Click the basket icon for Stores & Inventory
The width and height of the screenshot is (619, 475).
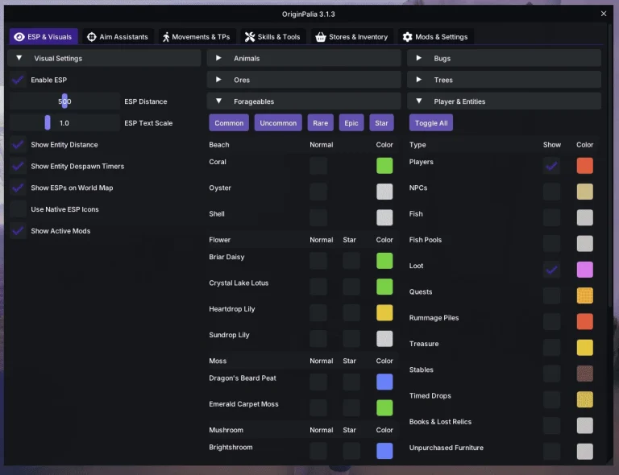321,37
